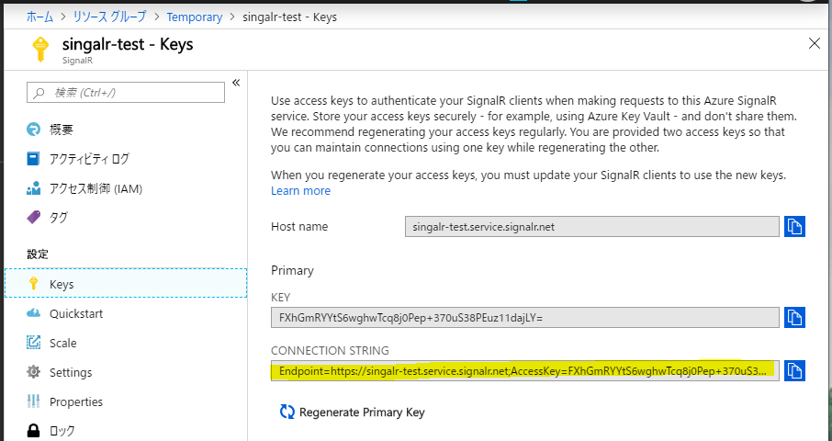Click the Primary section heading
This screenshot has height=441, width=832.
(x=292, y=270)
